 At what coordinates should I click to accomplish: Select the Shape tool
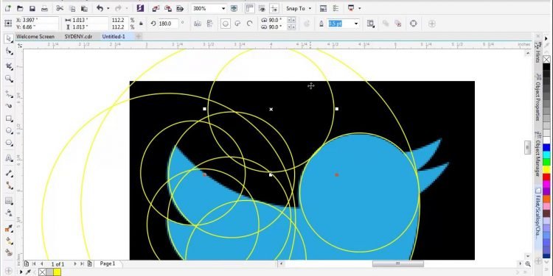[x=9, y=52]
